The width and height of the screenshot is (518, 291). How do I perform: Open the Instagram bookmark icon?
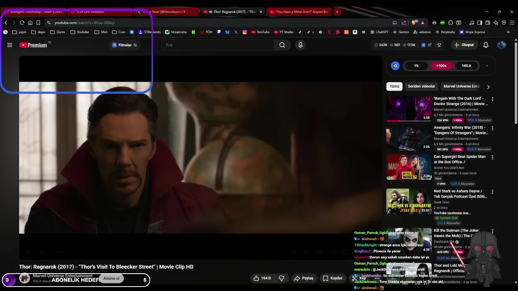pos(245,32)
